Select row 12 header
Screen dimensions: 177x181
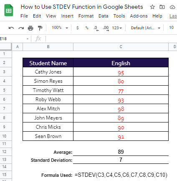6,151
